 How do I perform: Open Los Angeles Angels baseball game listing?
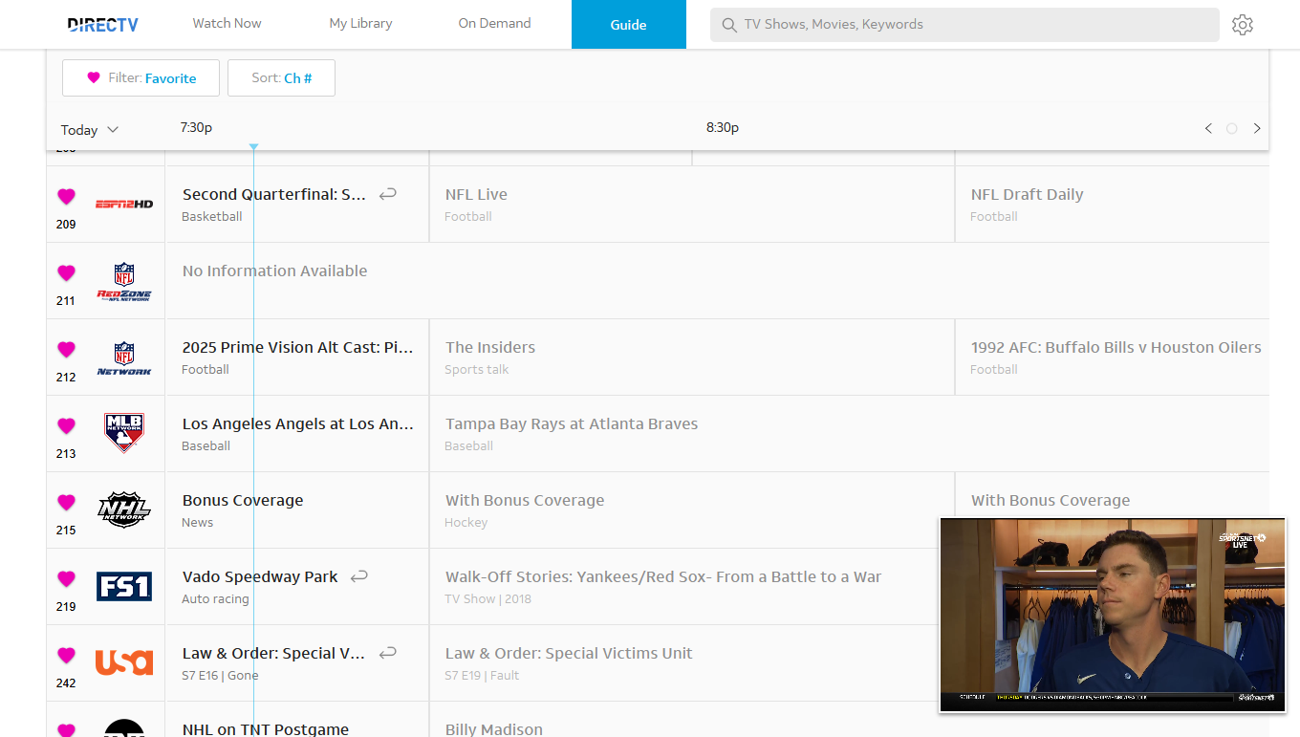click(x=296, y=433)
